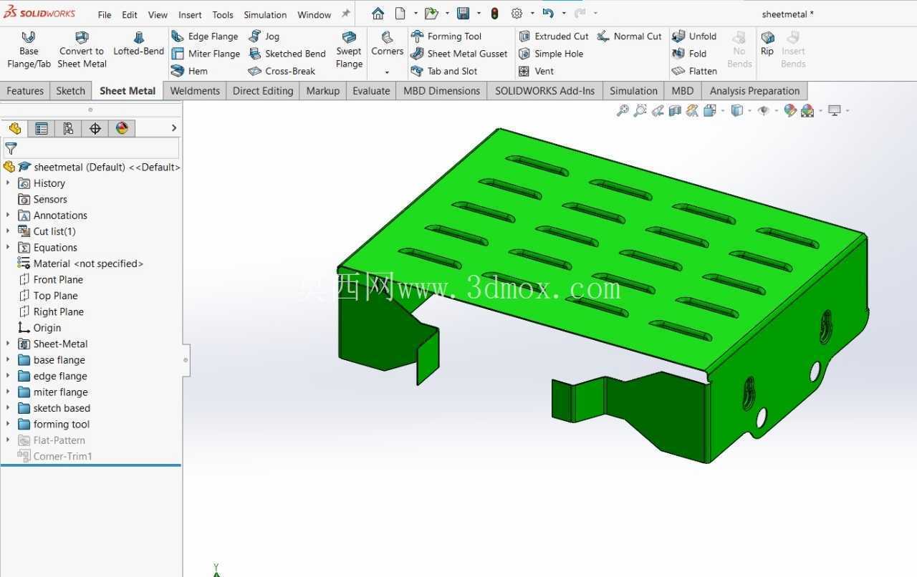The width and height of the screenshot is (917, 577).
Task: Expand the Sheet-Metal feature node
Action: [x=9, y=344]
